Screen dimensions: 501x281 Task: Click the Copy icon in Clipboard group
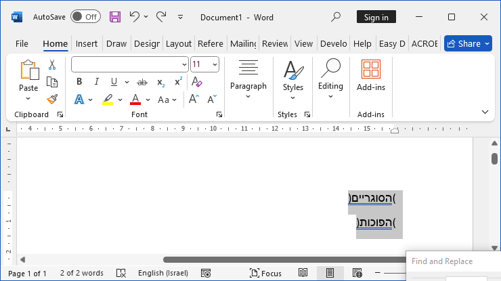[52, 82]
